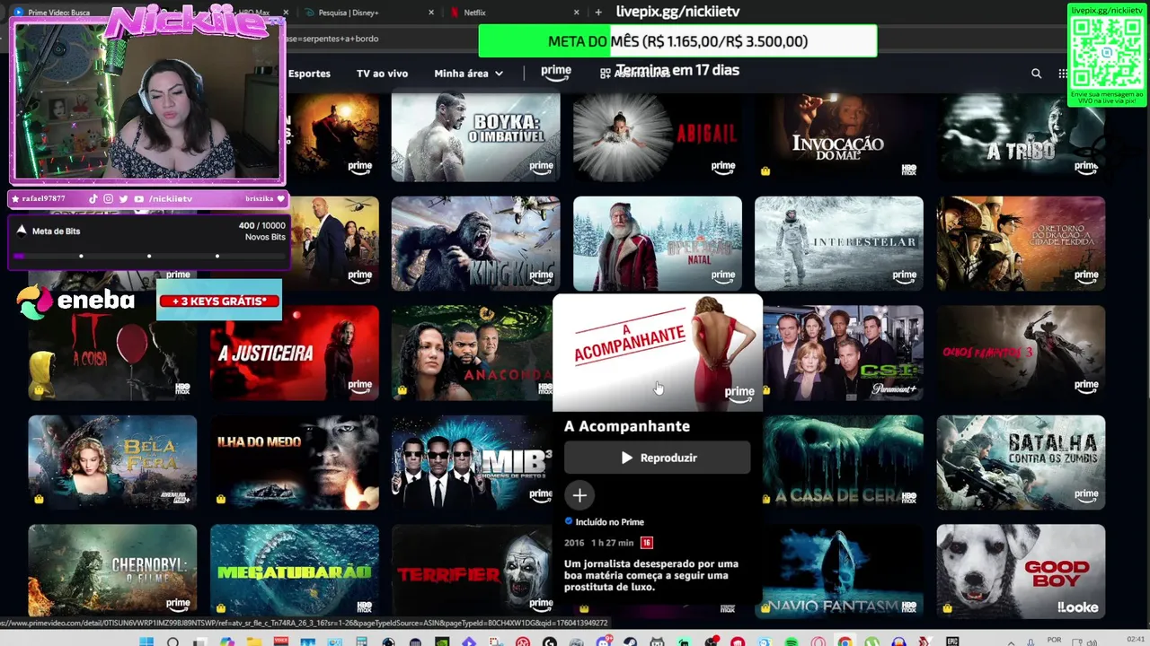Open Spotify from the taskbar
Viewport: 1150px width, 646px height.
(x=792, y=642)
